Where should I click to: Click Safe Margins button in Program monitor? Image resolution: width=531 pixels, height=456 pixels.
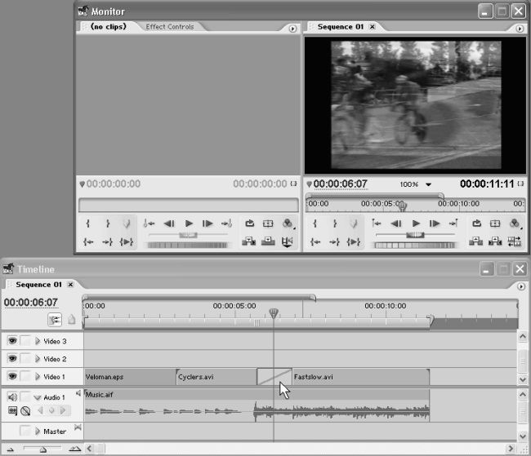[495, 224]
